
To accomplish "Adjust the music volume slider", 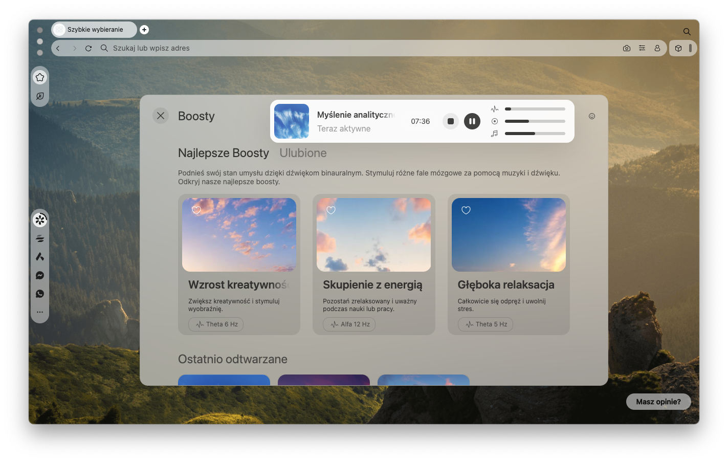I will 535,134.
